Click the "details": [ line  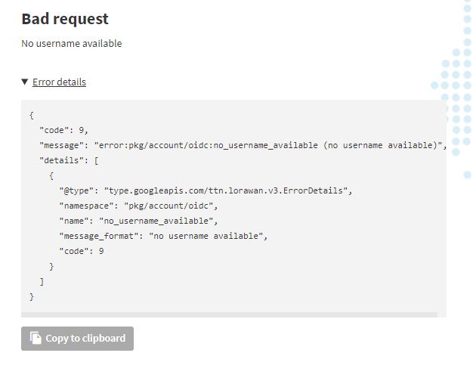69,160
